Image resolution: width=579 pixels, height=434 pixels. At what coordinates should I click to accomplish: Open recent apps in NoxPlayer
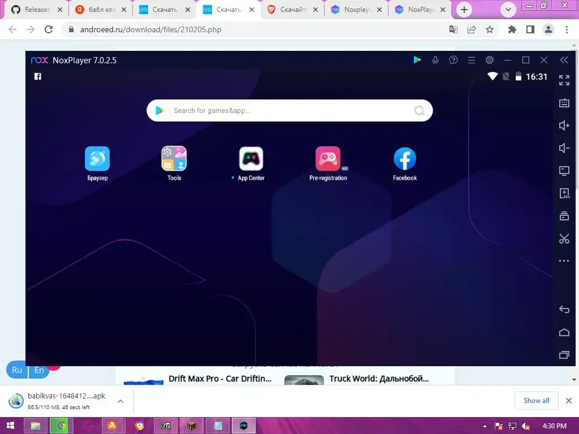coord(564,355)
